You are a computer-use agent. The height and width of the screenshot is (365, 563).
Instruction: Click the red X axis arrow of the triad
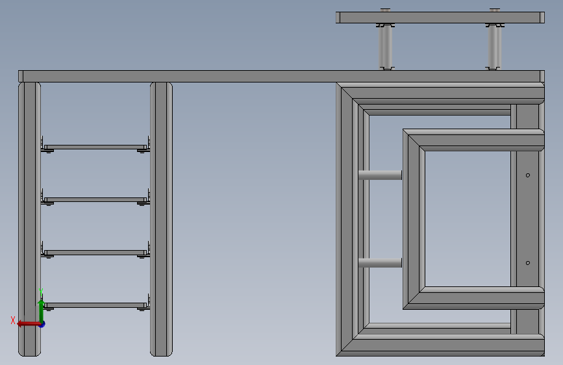point(29,324)
